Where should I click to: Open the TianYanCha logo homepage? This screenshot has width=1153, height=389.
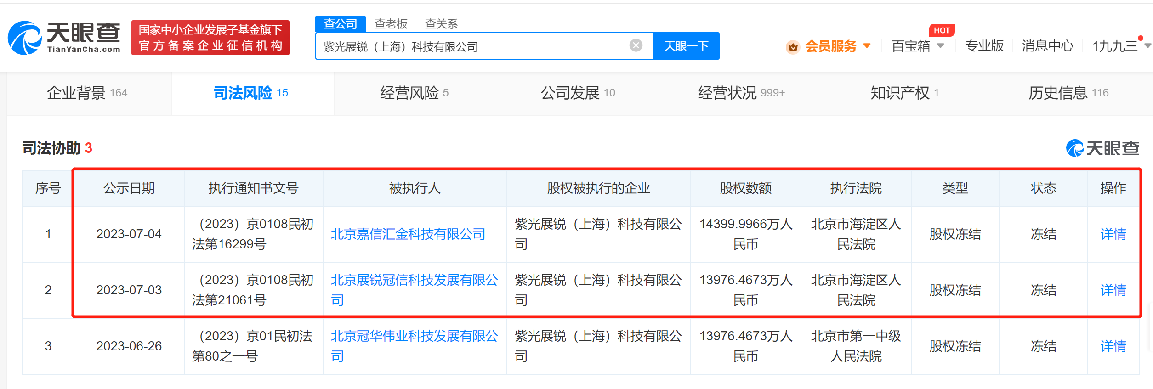click(64, 38)
